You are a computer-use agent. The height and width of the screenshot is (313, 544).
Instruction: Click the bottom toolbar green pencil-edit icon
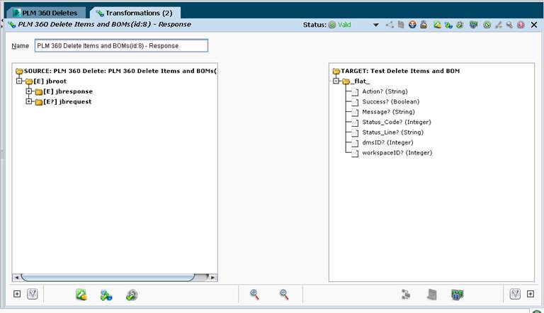pyautogui.click(x=81, y=295)
